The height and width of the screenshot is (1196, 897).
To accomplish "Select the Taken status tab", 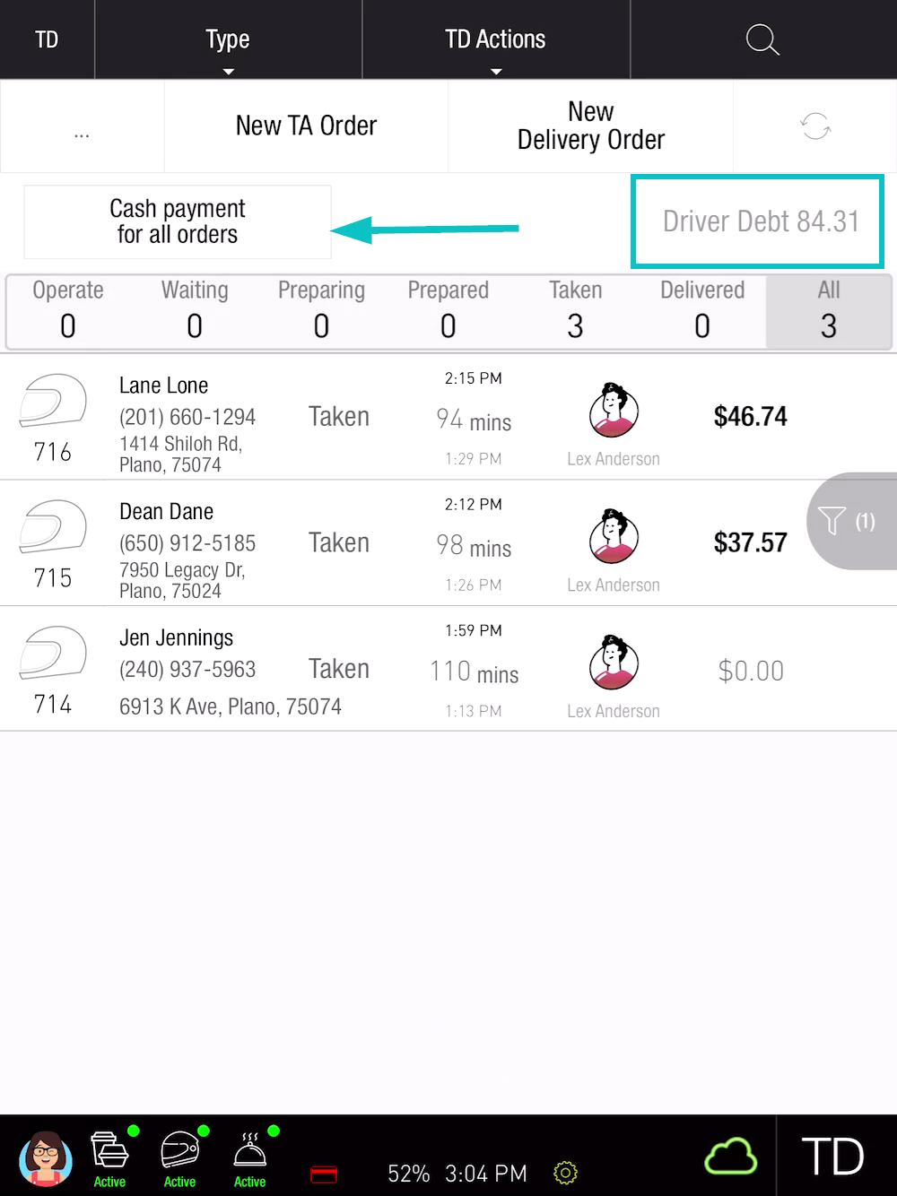I will [x=575, y=311].
